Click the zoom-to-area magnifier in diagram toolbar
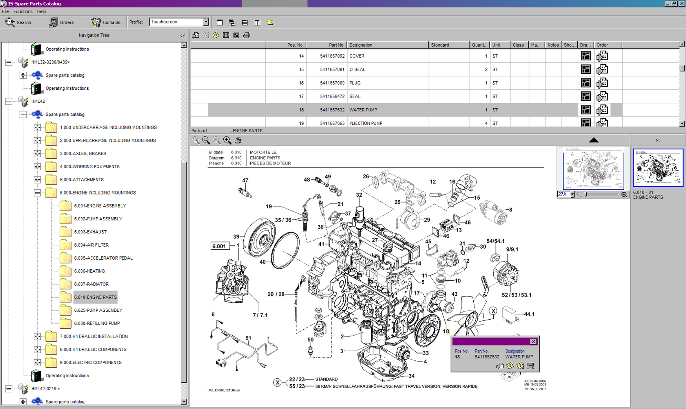686x409 pixels. pyautogui.click(x=206, y=140)
